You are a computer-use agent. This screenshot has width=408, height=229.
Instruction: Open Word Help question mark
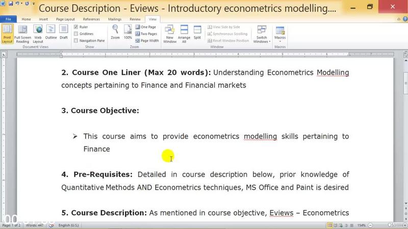[405, 19]
